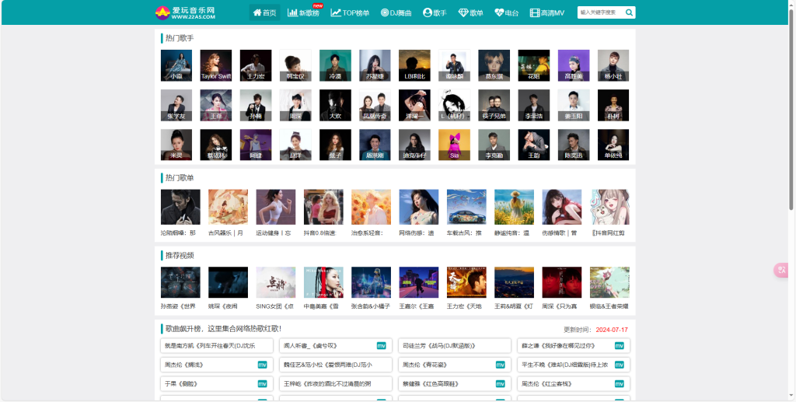The height and width of the screenshot is (402, 796).
Task: Select the Sia artist thumbnail
Action: pos(454,145)
